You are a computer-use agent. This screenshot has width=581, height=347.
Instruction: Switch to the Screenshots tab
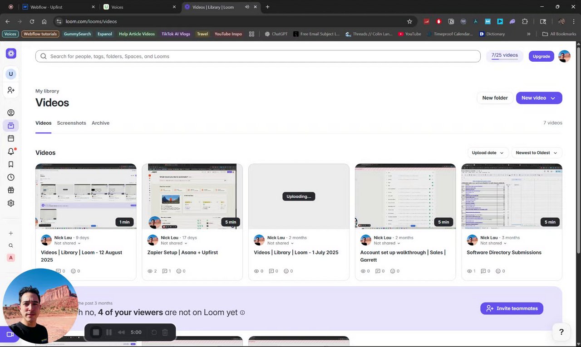tap(71, 123)
